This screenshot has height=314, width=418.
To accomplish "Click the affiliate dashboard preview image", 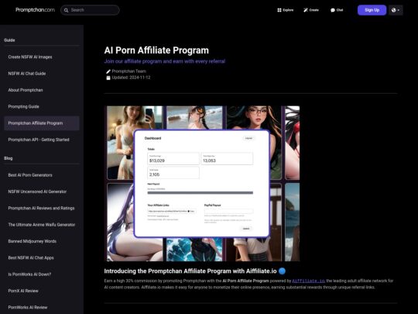I will (x=202, y=184).
